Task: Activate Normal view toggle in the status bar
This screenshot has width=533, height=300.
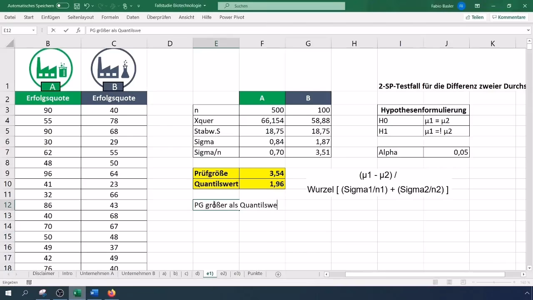Action: click(x=435, y=282)
